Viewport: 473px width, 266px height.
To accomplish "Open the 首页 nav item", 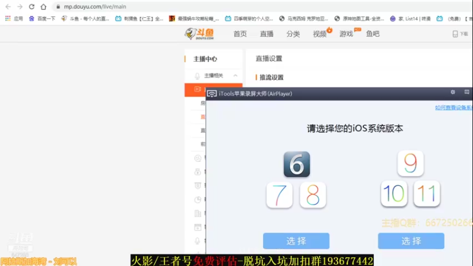I will click(x=240, y=34).
